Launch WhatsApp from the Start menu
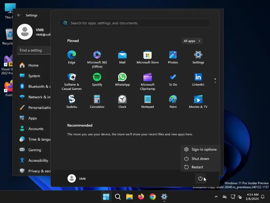 (122, 79)
